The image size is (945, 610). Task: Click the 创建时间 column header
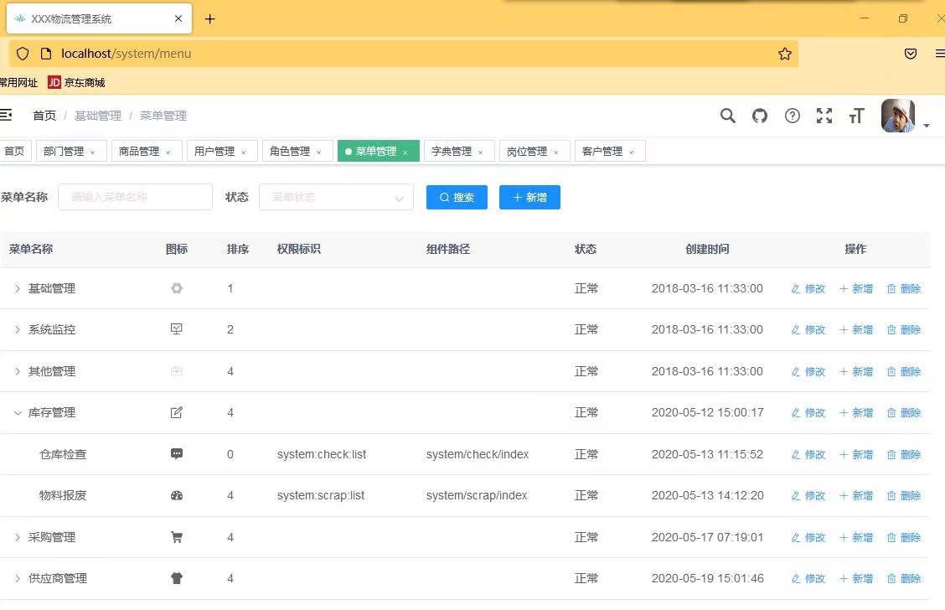point(708,249)
